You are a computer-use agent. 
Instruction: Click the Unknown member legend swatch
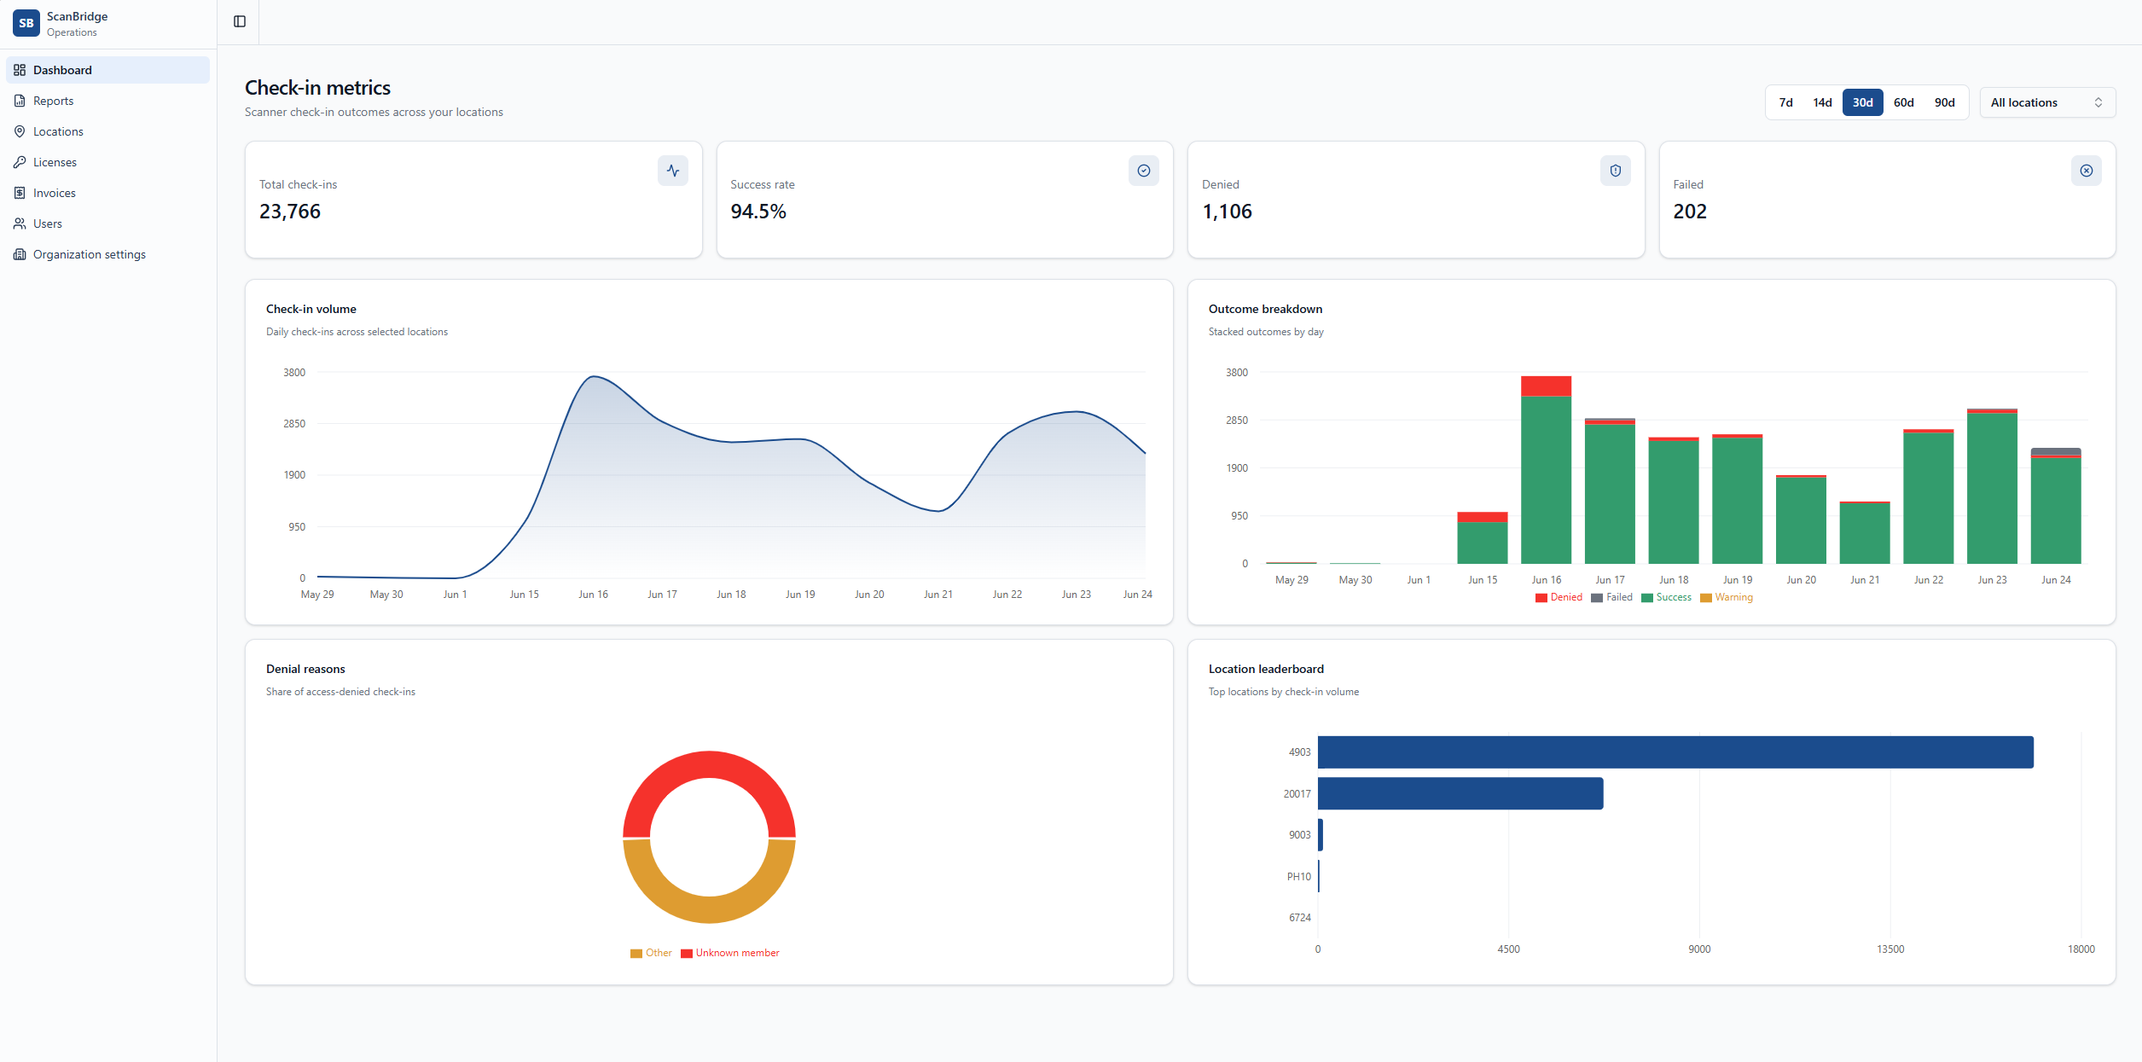tap(687, 954)
